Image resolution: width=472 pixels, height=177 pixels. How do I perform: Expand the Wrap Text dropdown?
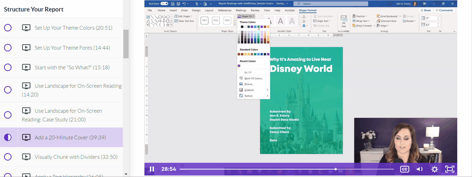361,21
